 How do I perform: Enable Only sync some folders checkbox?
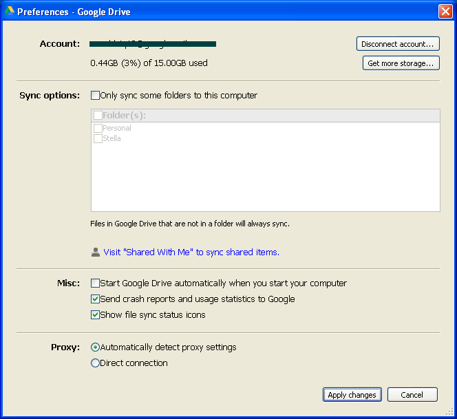(x=95, y=95)
